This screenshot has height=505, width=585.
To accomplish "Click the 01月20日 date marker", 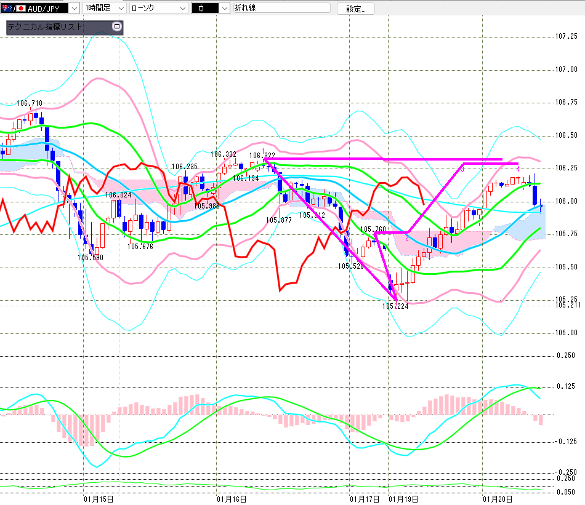I will (498, 498).
